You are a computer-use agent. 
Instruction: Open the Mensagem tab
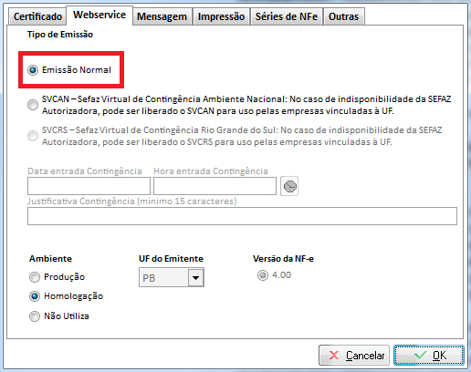click(162, 16)
